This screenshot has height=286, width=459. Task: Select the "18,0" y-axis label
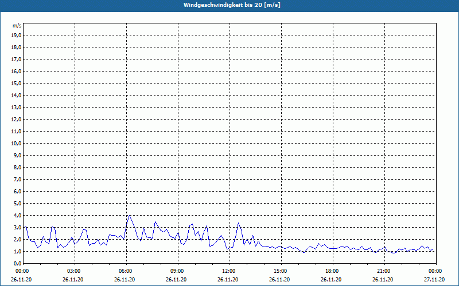pyautogui.click(x=16, y=47)
